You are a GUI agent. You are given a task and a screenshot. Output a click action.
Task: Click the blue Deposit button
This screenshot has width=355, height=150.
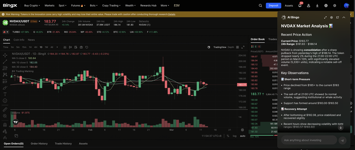point(273,6)
